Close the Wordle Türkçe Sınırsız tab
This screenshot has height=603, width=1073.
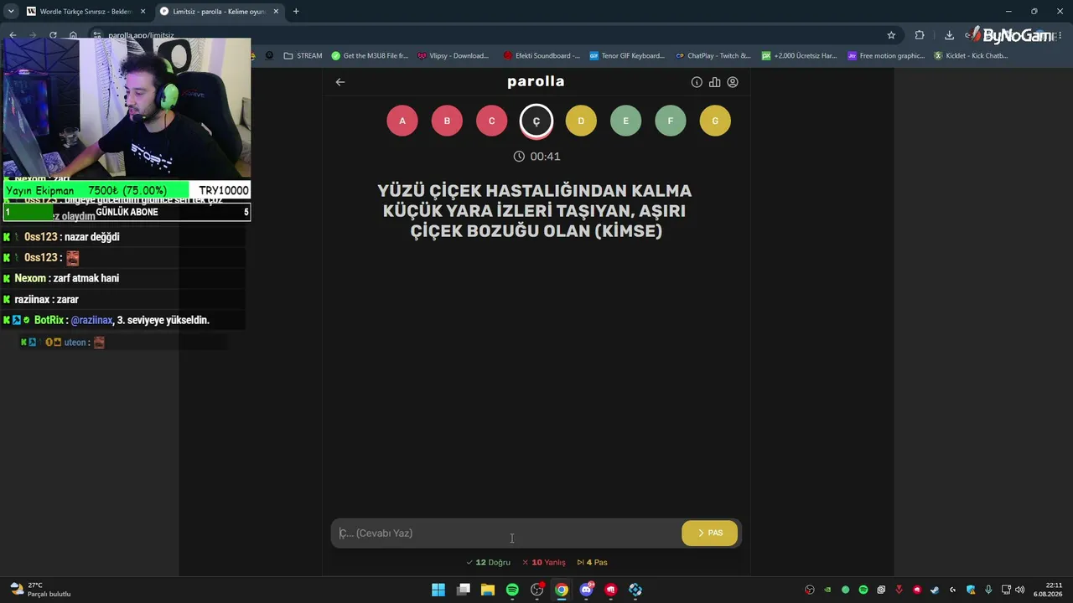[x=143, y=12]
